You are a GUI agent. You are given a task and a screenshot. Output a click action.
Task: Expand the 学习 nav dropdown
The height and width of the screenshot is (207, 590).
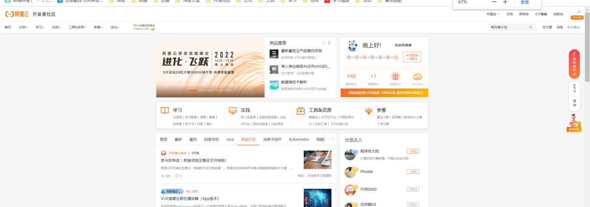tap(40, 27)
